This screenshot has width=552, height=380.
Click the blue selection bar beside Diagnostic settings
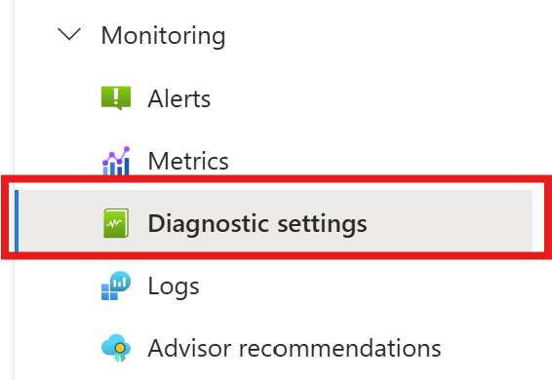click(17, 221)
